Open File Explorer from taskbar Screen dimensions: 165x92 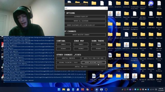pyautogui.click(x=64, y=89)
